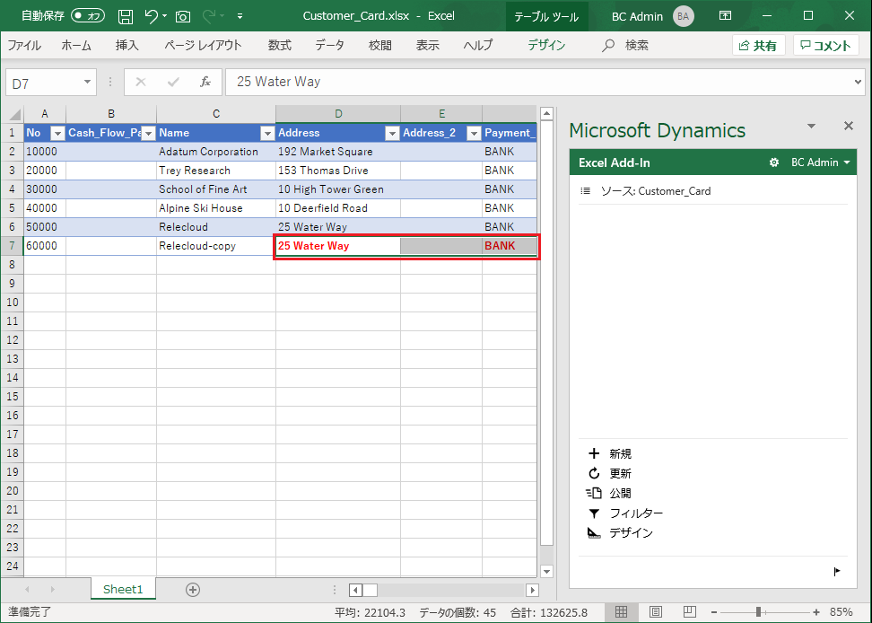Open the Name column filter dropdown
The height and width of the screenshot is (623, 872).
click(268, 133)
